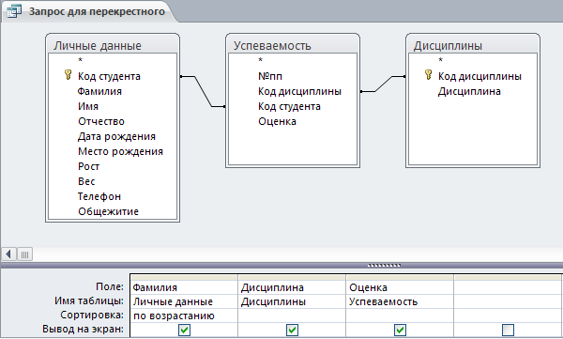Select Код дисциплины in Успеваемость table
563x339 pixels.
point(300,91)
